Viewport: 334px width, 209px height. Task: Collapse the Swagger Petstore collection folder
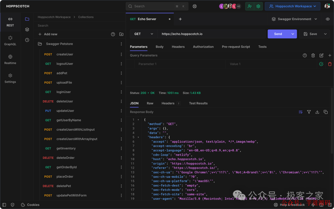click(x=40, y=44)
